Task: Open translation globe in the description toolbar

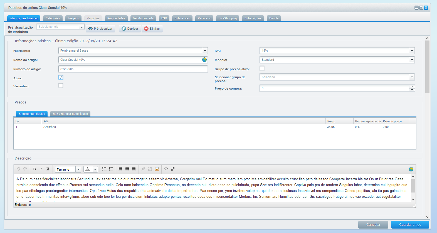Action: 411,169
